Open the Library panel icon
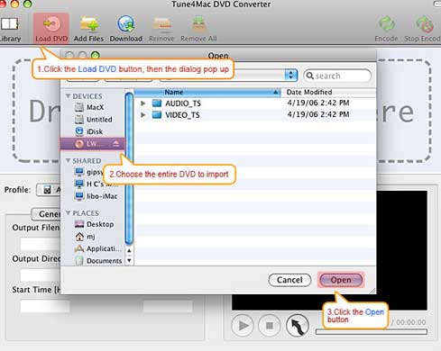Screen dimensions: 441x351 pyautogui.click(x=9, y=24)
